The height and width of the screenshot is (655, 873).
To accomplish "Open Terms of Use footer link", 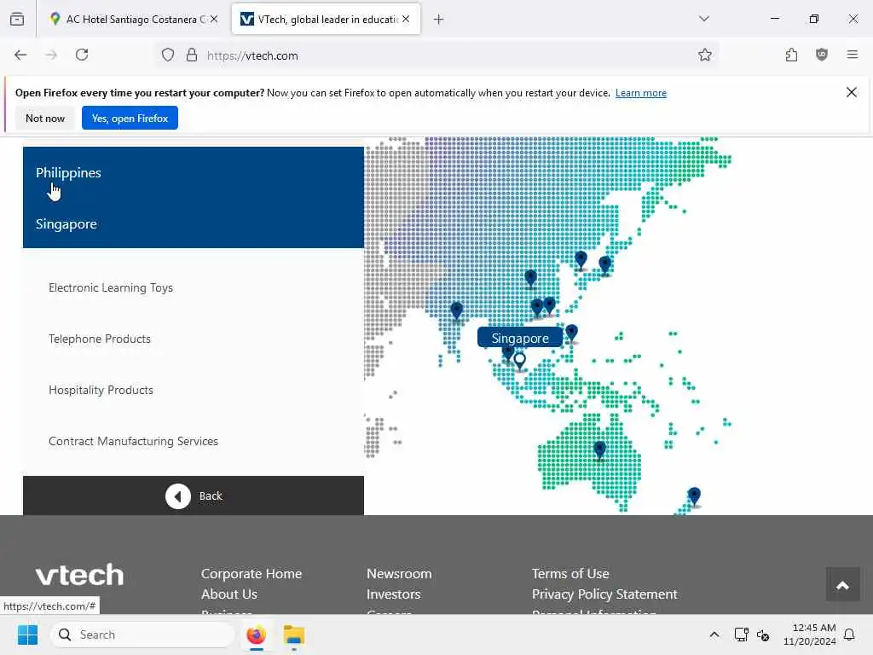I will pyautogui.click(x=570, y=574).
